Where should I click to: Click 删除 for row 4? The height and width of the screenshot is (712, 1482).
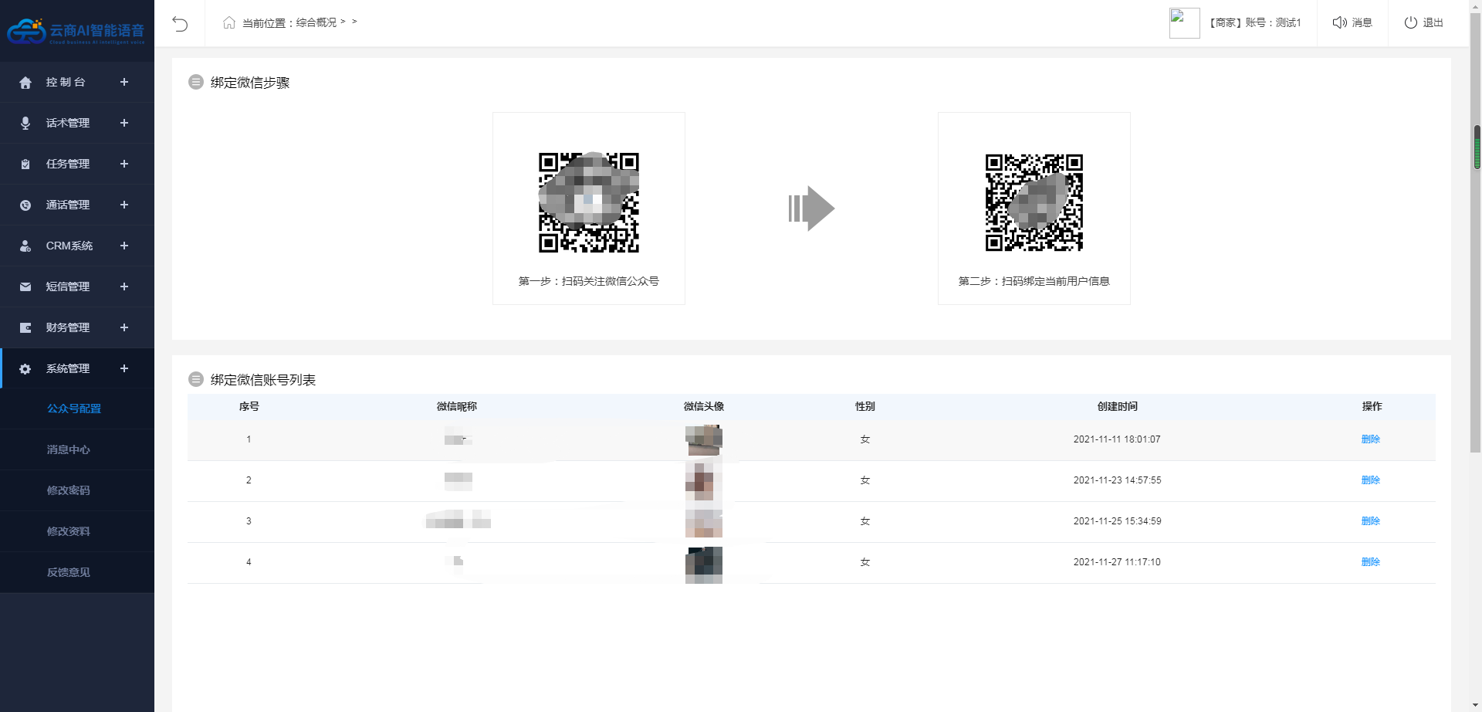[1370, 562]
